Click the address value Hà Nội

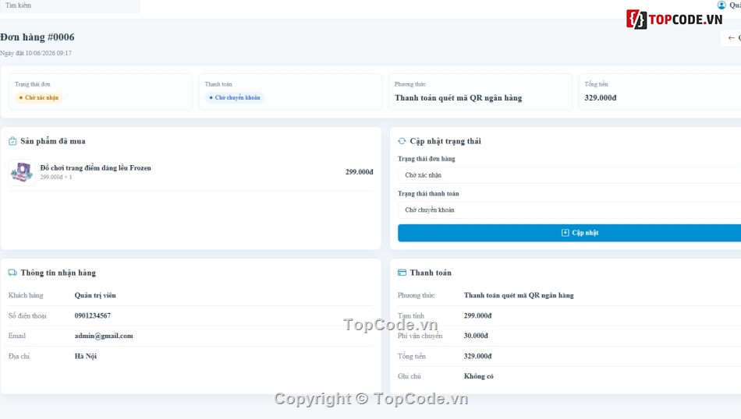[86, 356]
